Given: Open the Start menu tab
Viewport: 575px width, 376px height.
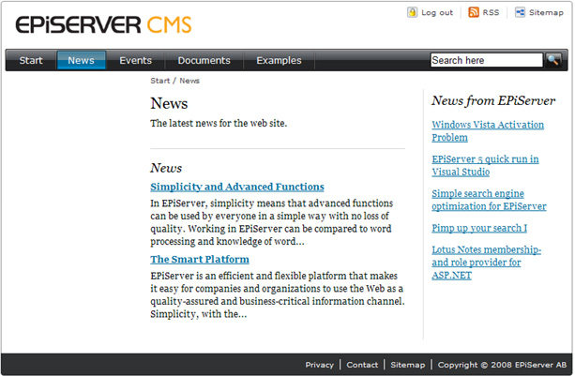Looking at the screenshot, I should click(31, 61).
